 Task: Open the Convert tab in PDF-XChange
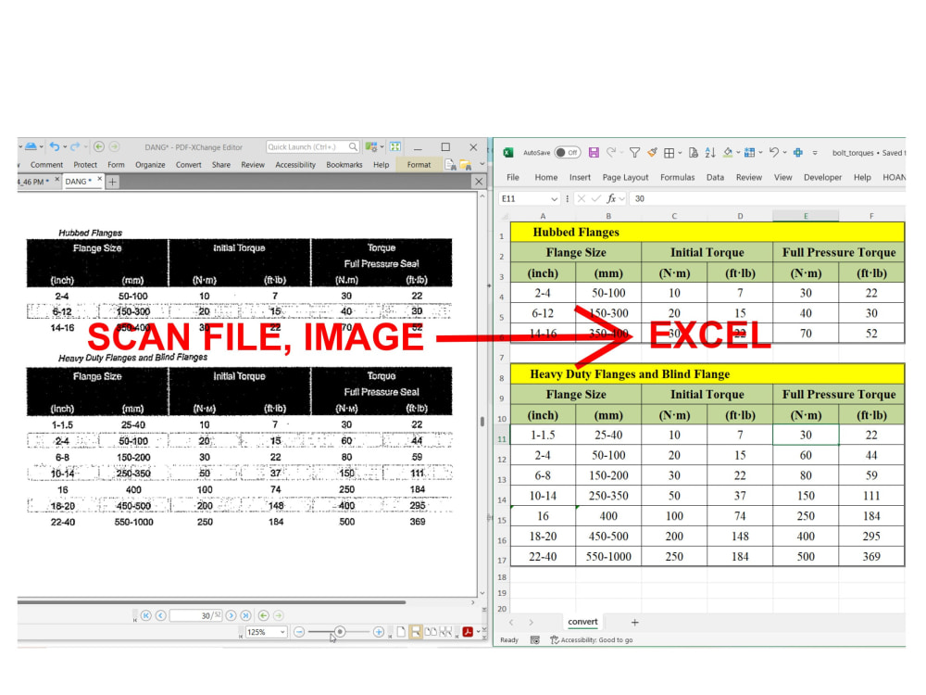coord(188,165)
